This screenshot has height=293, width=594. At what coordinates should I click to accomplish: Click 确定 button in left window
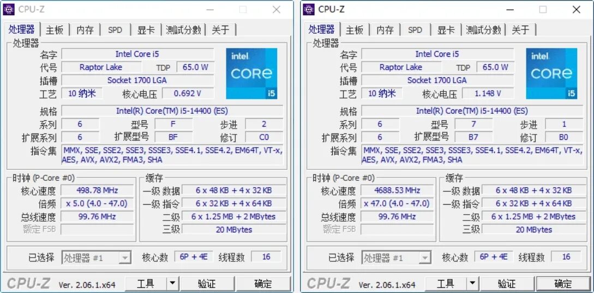coord(263,284)
